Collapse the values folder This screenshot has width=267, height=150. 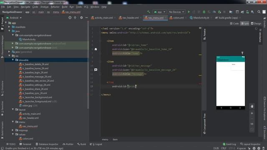(x=13, y=135)
